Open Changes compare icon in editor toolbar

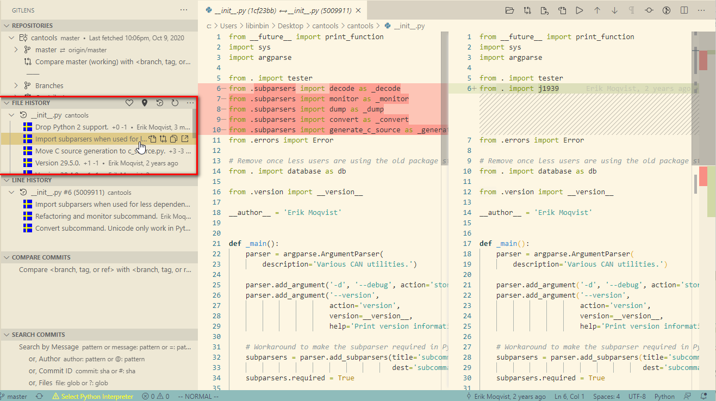click(527, 10)
